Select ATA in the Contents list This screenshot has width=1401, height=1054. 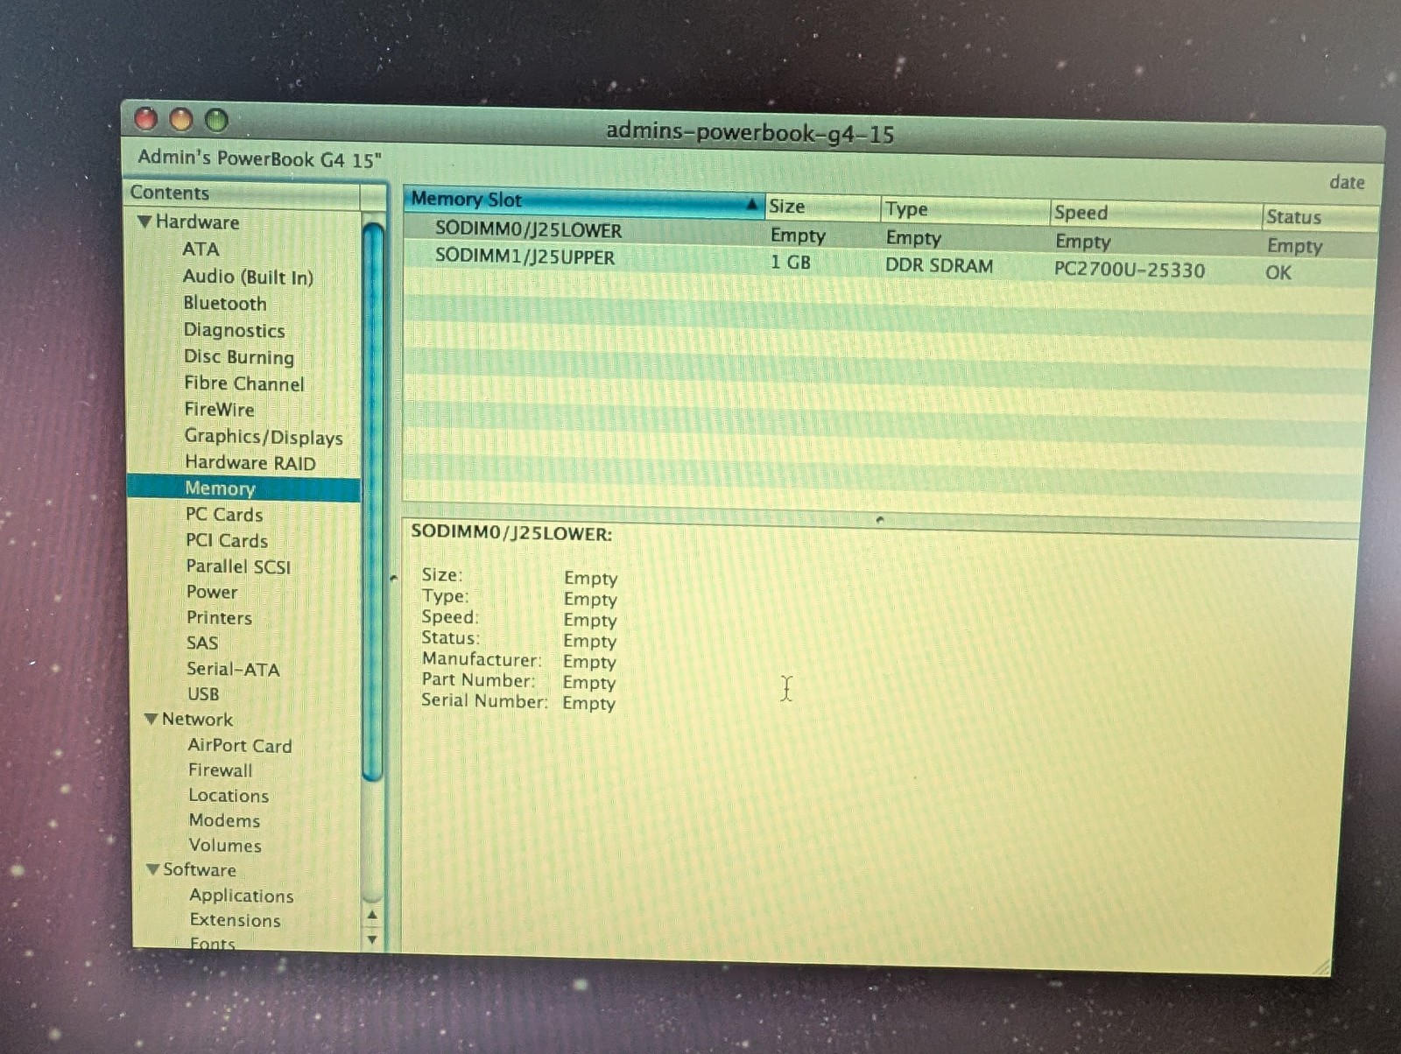point(201,249)
